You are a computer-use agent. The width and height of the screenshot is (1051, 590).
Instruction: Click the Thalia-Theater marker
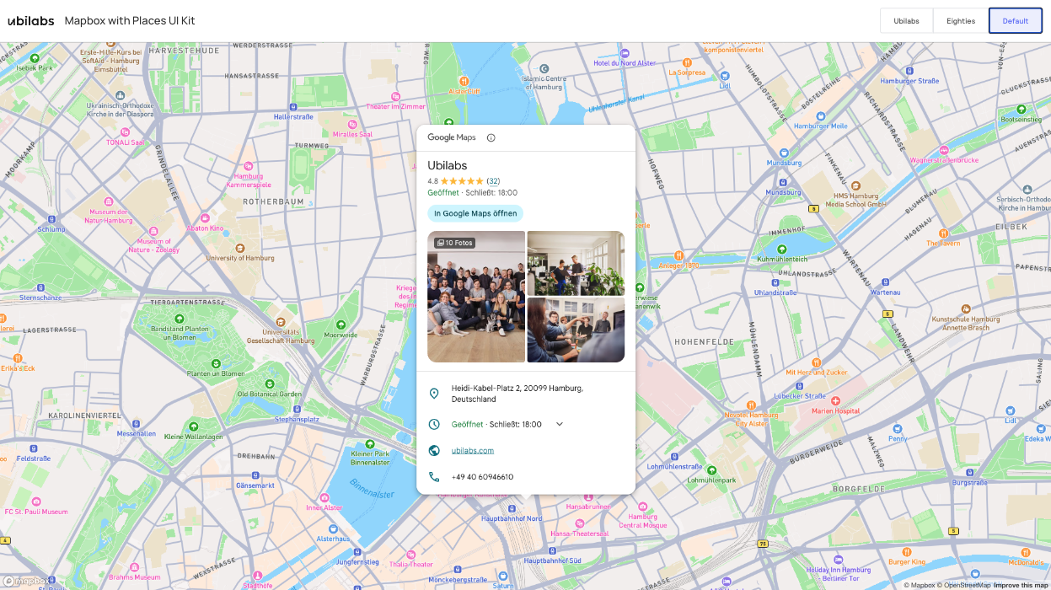coord(410,555)
